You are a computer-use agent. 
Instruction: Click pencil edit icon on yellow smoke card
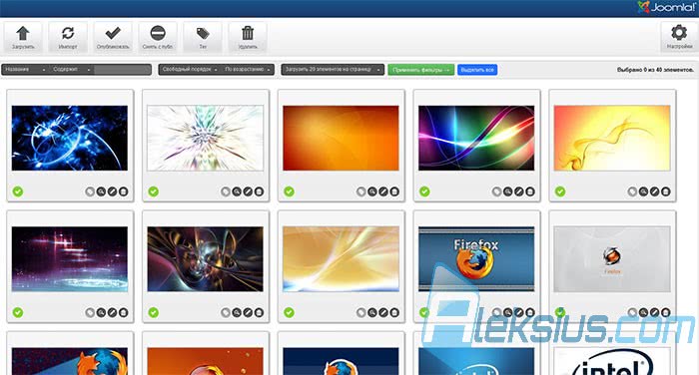pos(654,191)
